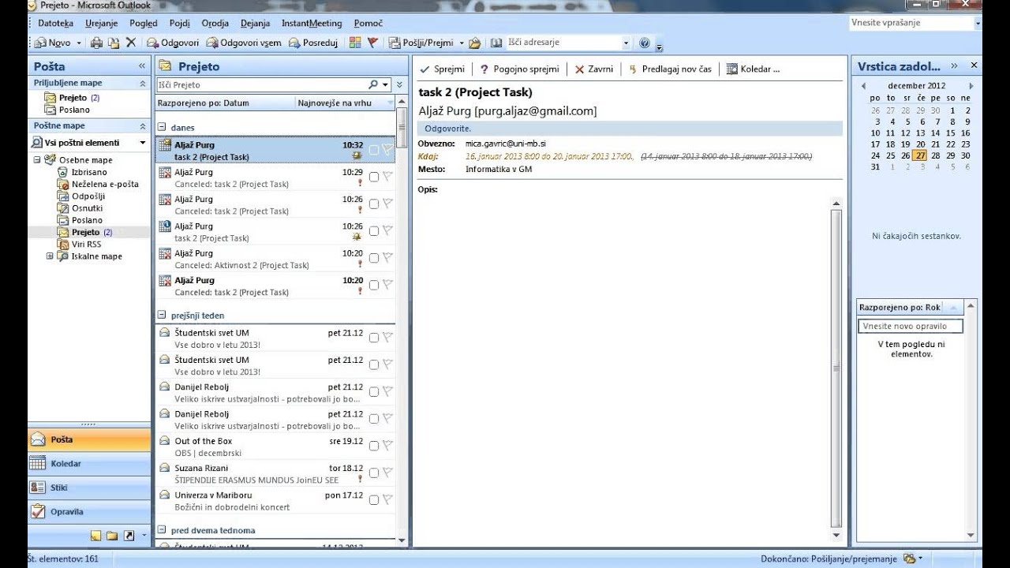This screenshot has width=1010, height=568.
Task: Open the Dejanja menu
Action: (x=255, y=24)
